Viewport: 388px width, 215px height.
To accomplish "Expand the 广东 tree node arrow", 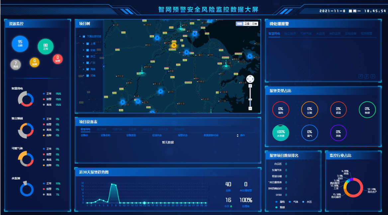I will (x=84, y=63).
